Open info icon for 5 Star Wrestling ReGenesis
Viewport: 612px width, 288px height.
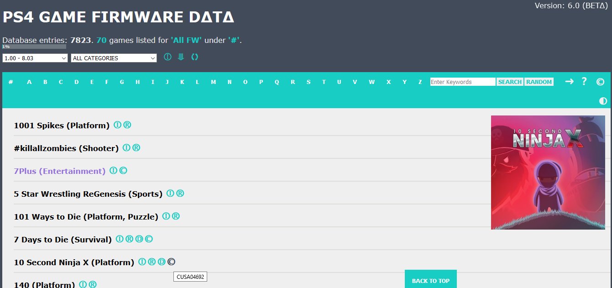[x=170, y=193]
